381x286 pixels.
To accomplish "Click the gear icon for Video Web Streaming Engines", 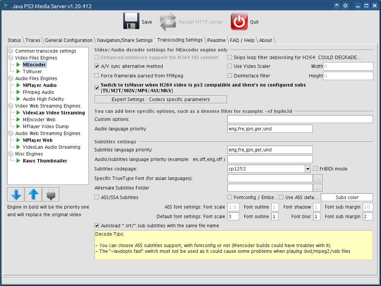I will 11,106.
